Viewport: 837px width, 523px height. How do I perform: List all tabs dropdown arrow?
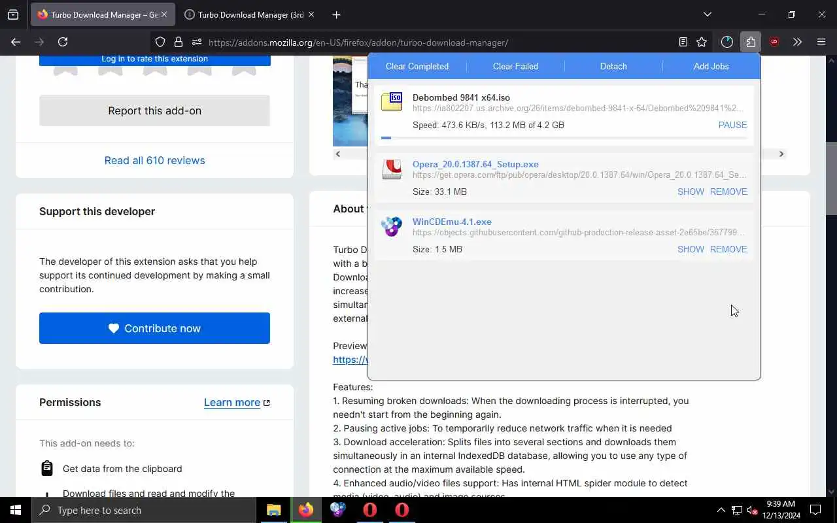tap(707, 14)
